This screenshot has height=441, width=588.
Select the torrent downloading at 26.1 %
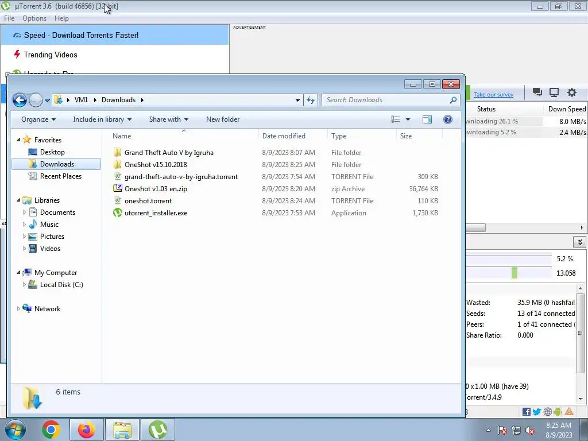[527, 121]
